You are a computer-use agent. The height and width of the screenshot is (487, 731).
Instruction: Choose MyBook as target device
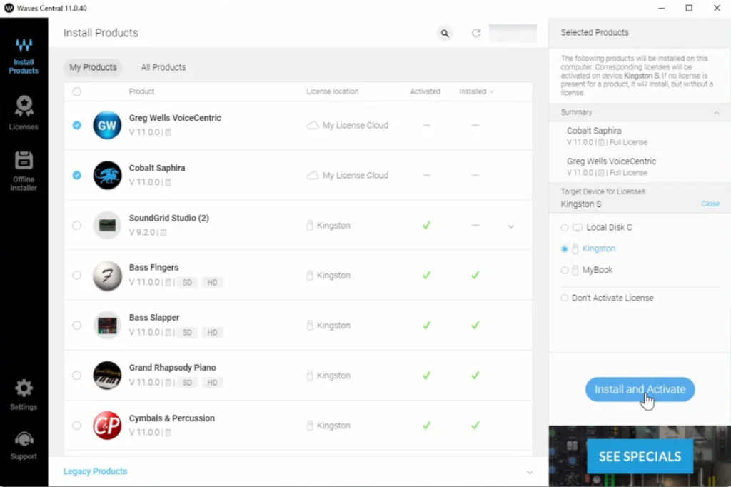pyautogui.click(x=565, y=271)
